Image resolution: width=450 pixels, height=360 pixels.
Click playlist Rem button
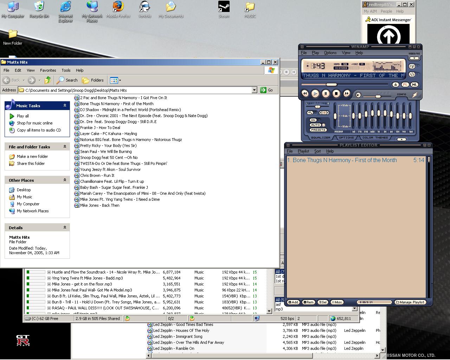(309, 302)
